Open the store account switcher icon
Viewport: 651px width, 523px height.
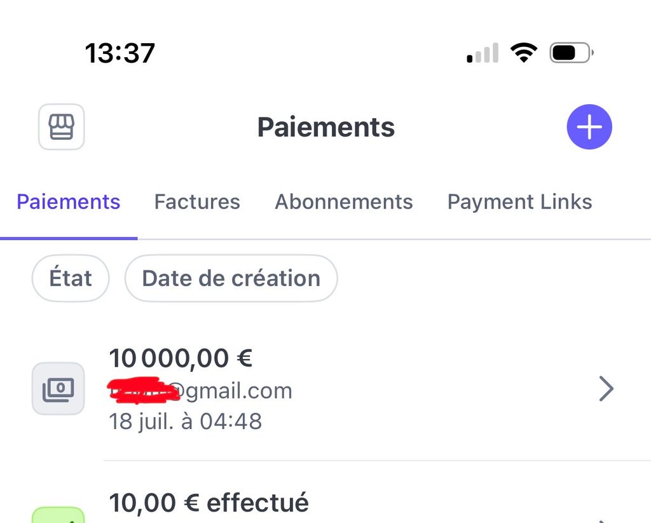click(x=62, y=127)
